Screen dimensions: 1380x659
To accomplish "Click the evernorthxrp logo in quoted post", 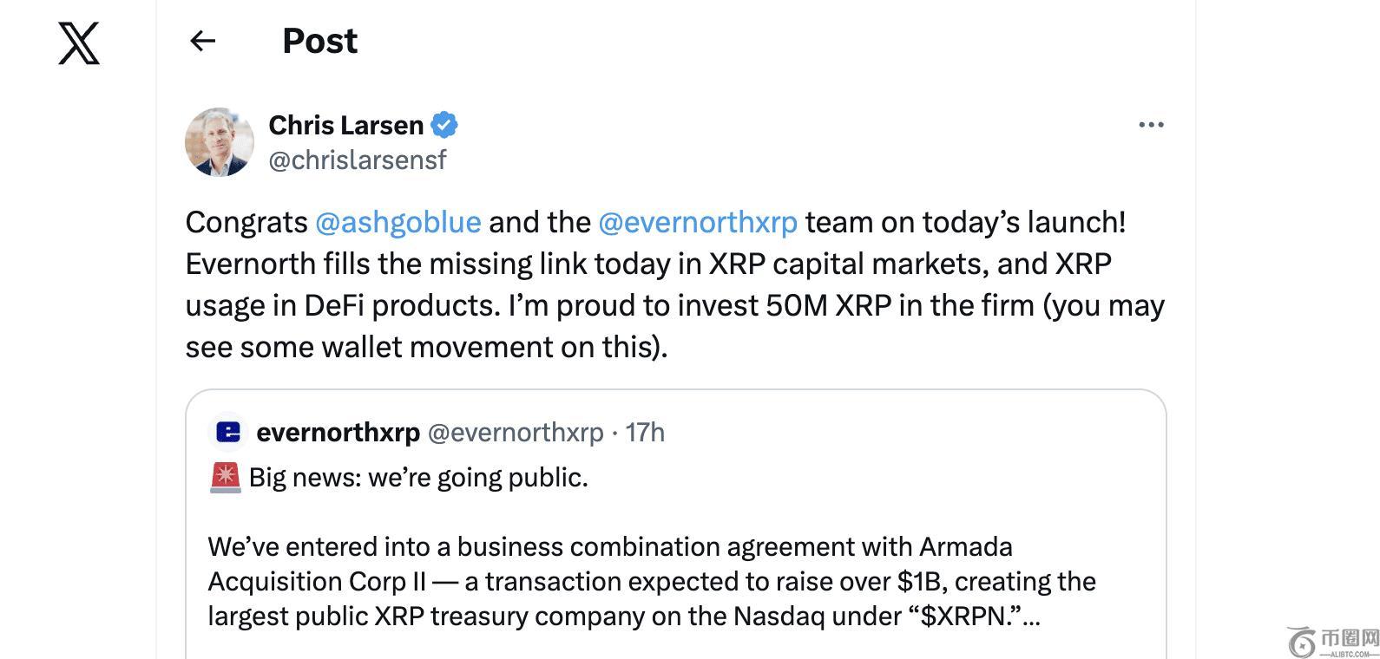I will (228, 432).
